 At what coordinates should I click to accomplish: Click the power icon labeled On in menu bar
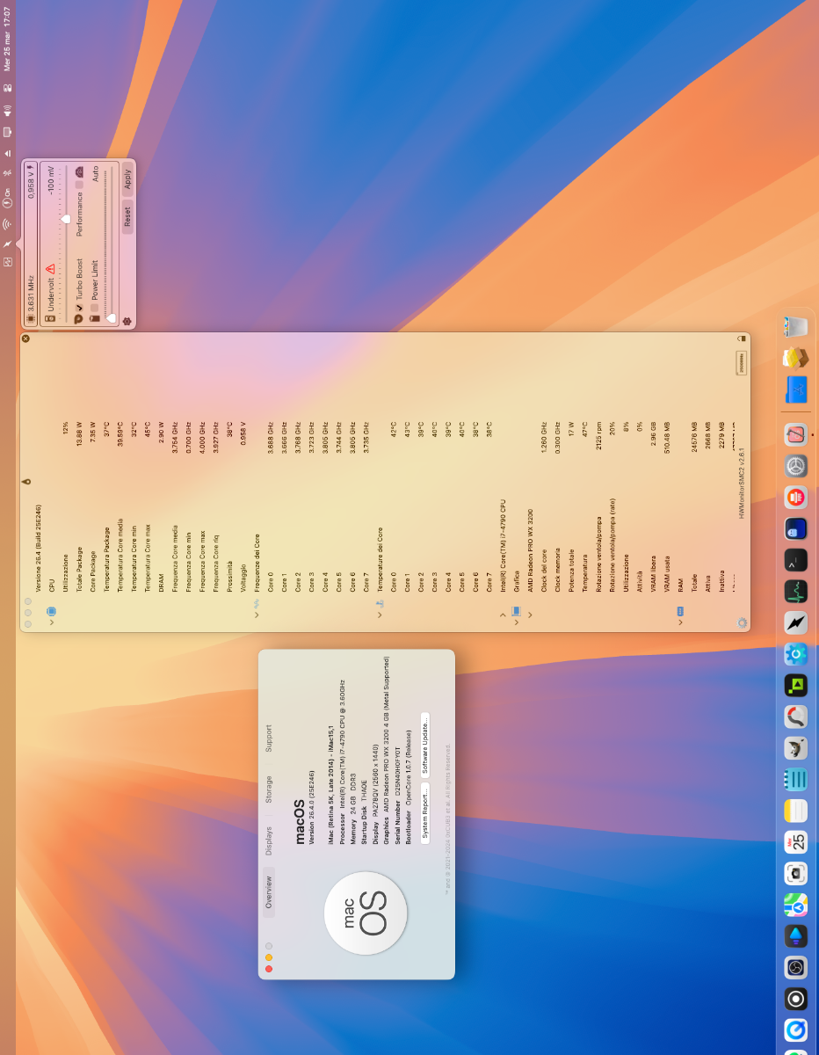(x=7, y=199)
